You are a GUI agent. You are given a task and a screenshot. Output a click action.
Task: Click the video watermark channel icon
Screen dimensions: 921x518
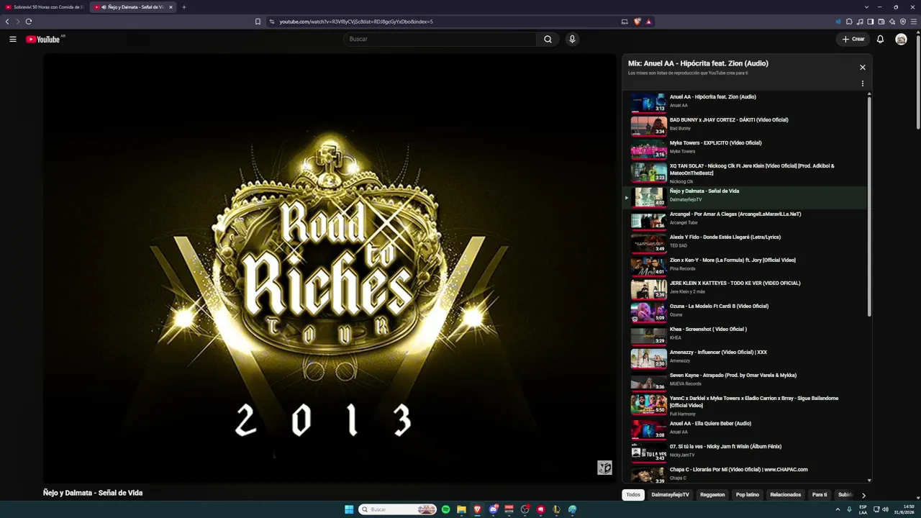[604, 468]
